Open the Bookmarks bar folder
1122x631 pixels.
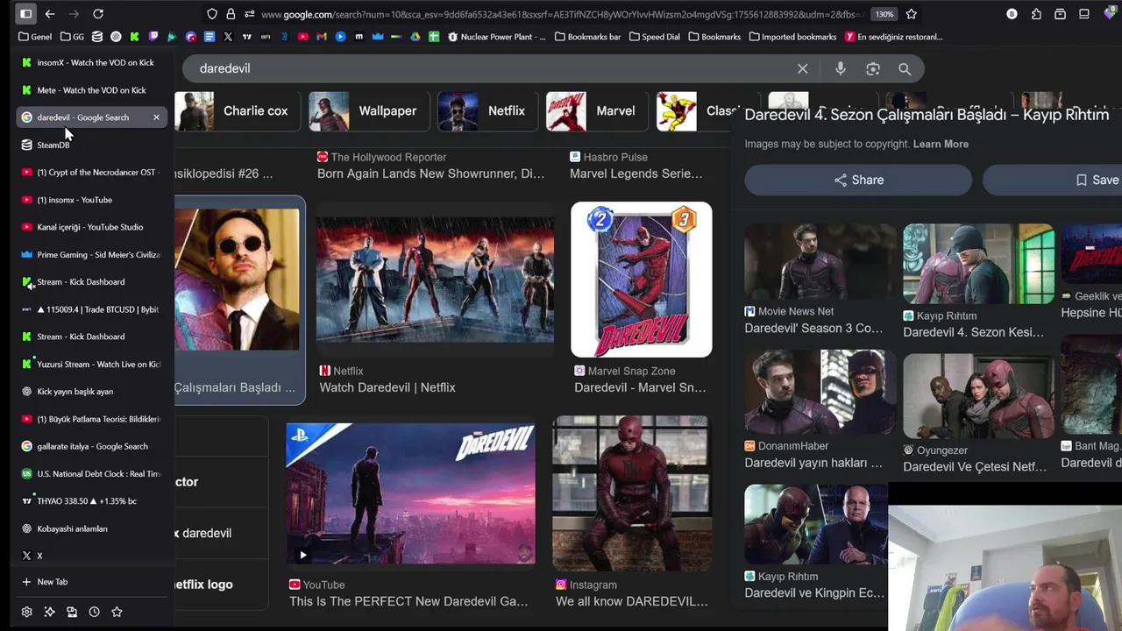[x=586, y=37]
